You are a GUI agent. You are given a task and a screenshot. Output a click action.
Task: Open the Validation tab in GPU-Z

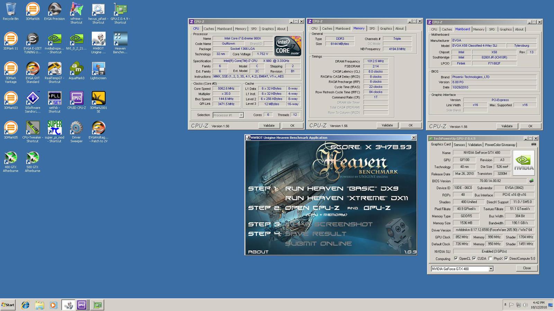[475, 145]
